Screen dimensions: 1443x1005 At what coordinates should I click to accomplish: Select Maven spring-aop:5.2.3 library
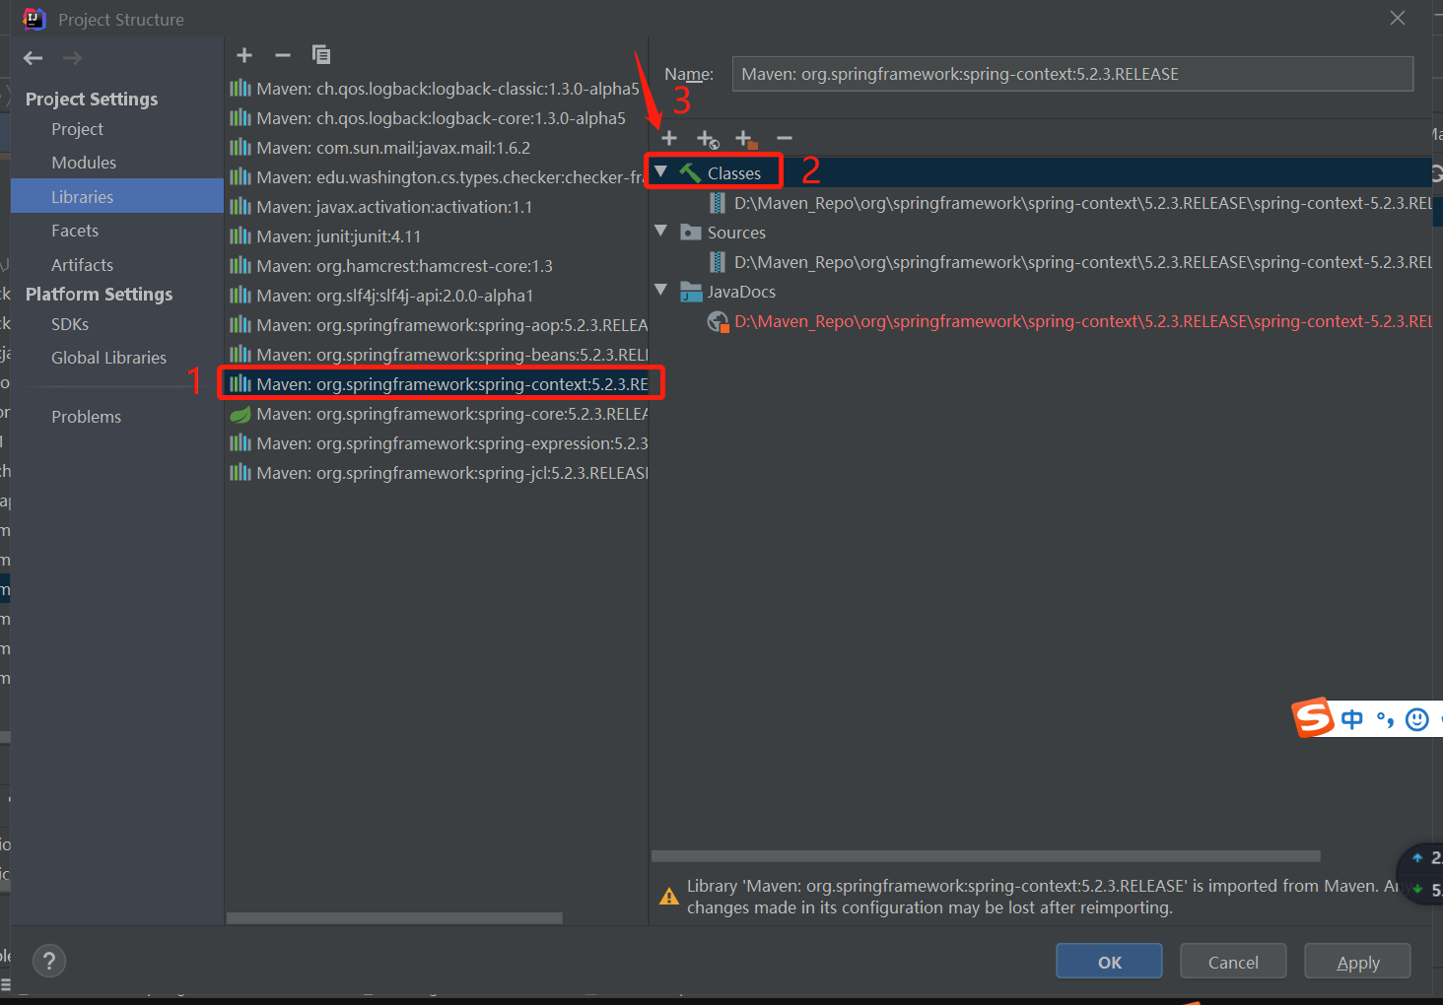pyautogui.click(x=436, y=325)
